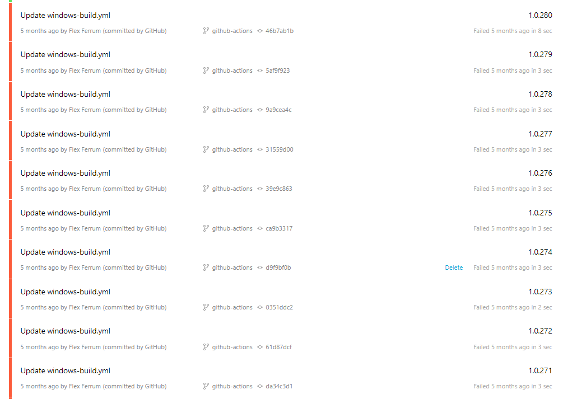Click red failed status bar of build 1.0.276
Image resolution: width=563 pixels, height=399 pixels.
point(11,180)
